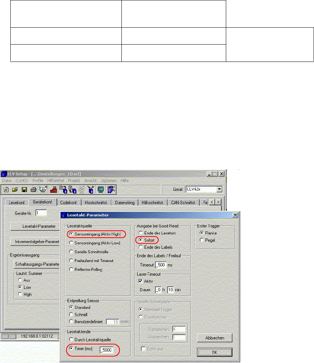Close the Lesetakt-Parameter dialog with X
Image resolution: width=314 pixels, height=363 pixels.
coord(235,215)
